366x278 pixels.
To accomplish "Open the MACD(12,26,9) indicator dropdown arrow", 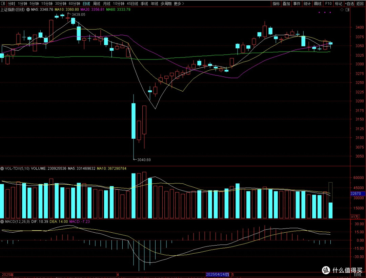I will tap(2, 222).
